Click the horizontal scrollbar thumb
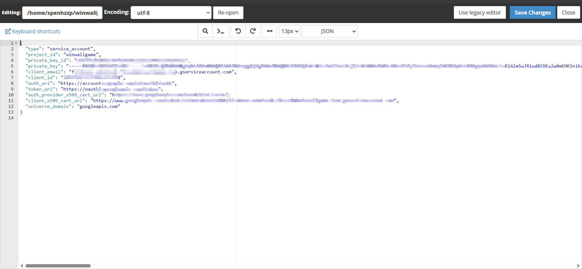 (x=58, y=266)
